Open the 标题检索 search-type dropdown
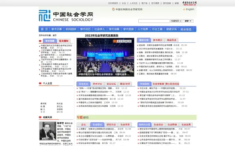 pos(176,21)
